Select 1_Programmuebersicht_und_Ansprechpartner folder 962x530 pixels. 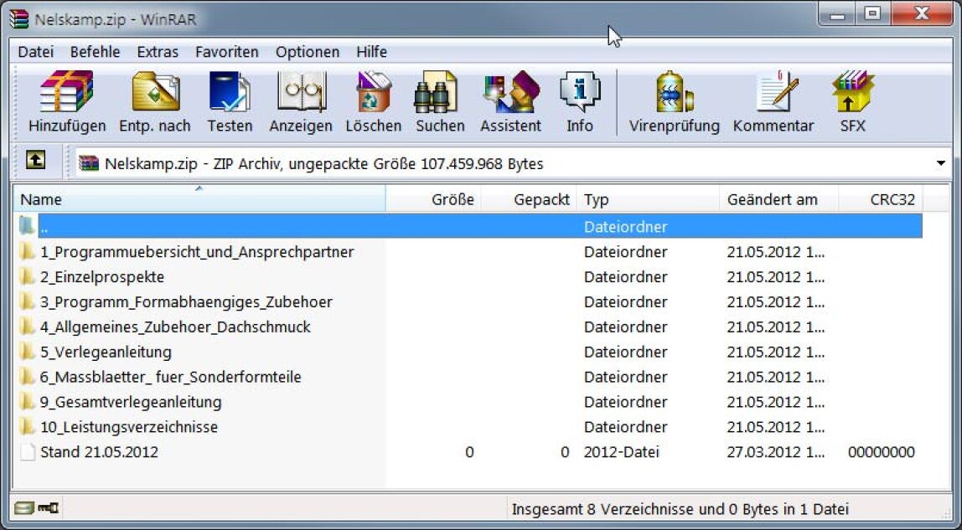[x=197, y=252]
